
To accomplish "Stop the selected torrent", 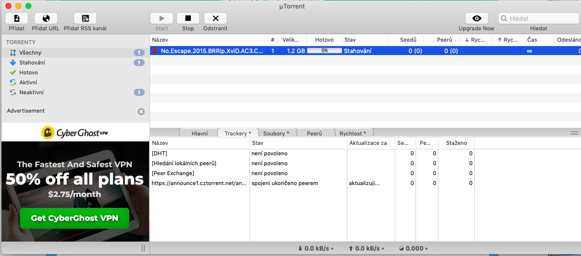I will click(x=188, y=18).
